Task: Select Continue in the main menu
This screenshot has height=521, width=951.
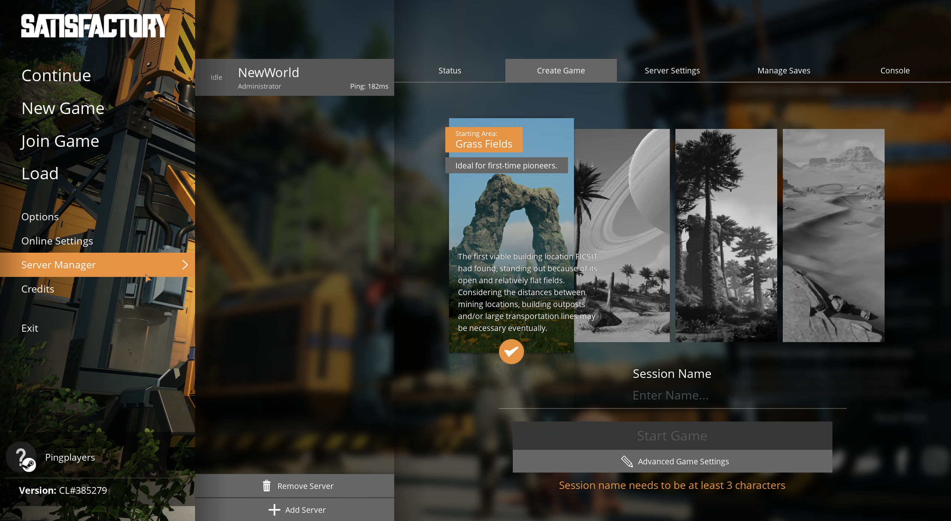Action: click(x=56, y=75)
